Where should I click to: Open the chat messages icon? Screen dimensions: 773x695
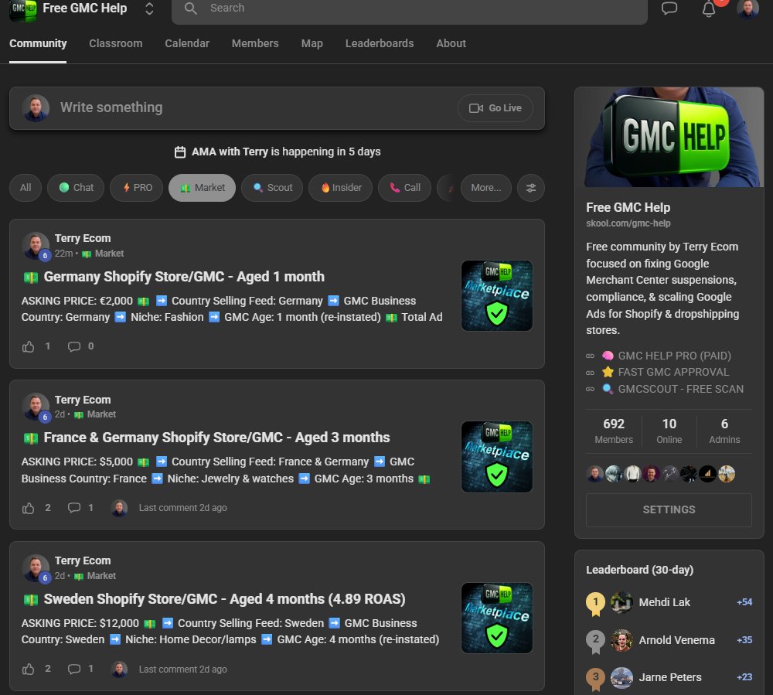pos(669,9)
